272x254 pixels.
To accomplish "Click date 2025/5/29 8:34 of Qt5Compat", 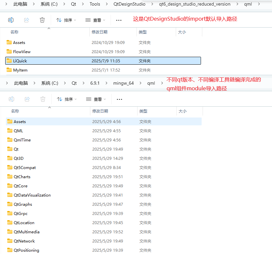I will tap(106, 168).
